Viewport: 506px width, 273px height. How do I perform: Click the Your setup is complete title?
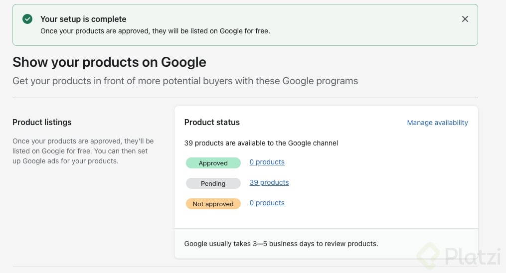pos(83,19)
